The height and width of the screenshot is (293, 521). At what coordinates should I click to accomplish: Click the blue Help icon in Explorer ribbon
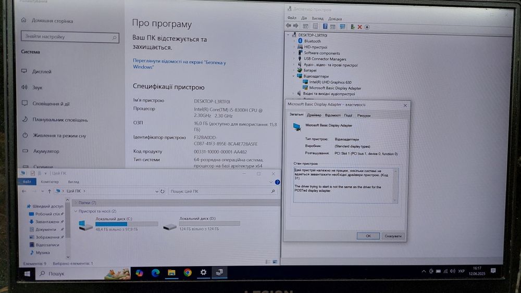[278, 182]
